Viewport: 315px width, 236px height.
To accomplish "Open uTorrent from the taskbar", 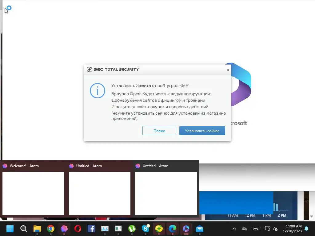I will click(132, 229).
